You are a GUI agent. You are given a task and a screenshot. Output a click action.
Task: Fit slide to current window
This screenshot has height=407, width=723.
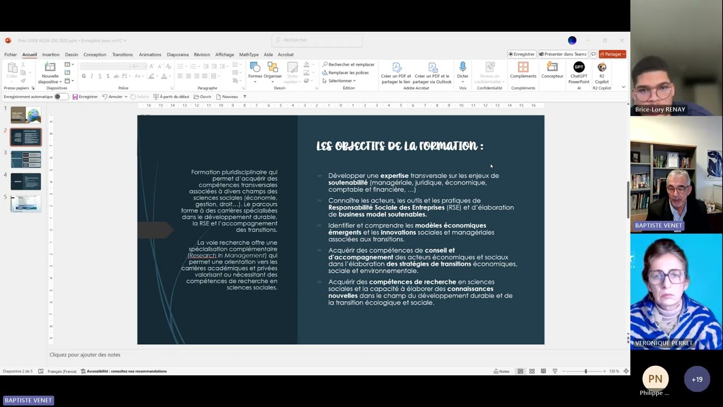pyautogui.click(x=626, y=371)
